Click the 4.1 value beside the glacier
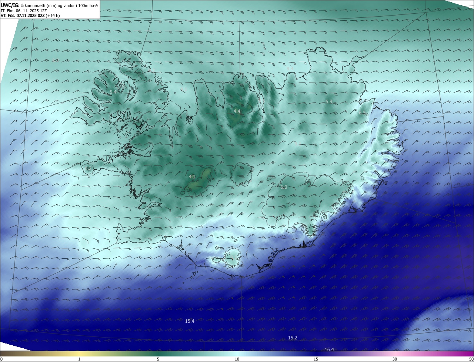The height and width of the screenshot is (362, 474). [192, 177]
